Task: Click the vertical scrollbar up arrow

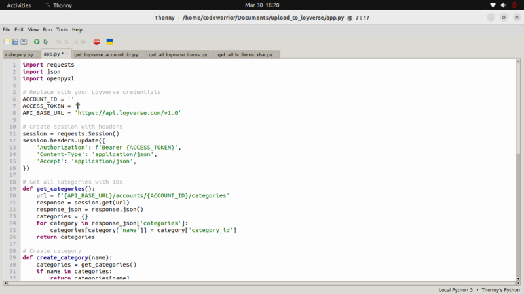Action: 518,61
